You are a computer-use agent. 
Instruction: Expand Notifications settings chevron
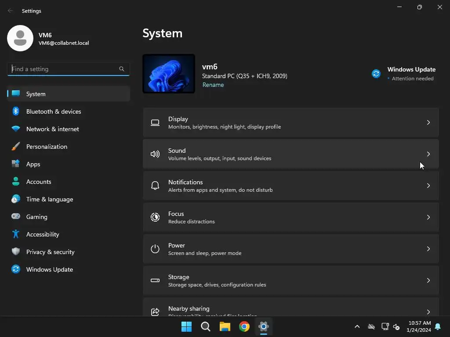point(428,186)
